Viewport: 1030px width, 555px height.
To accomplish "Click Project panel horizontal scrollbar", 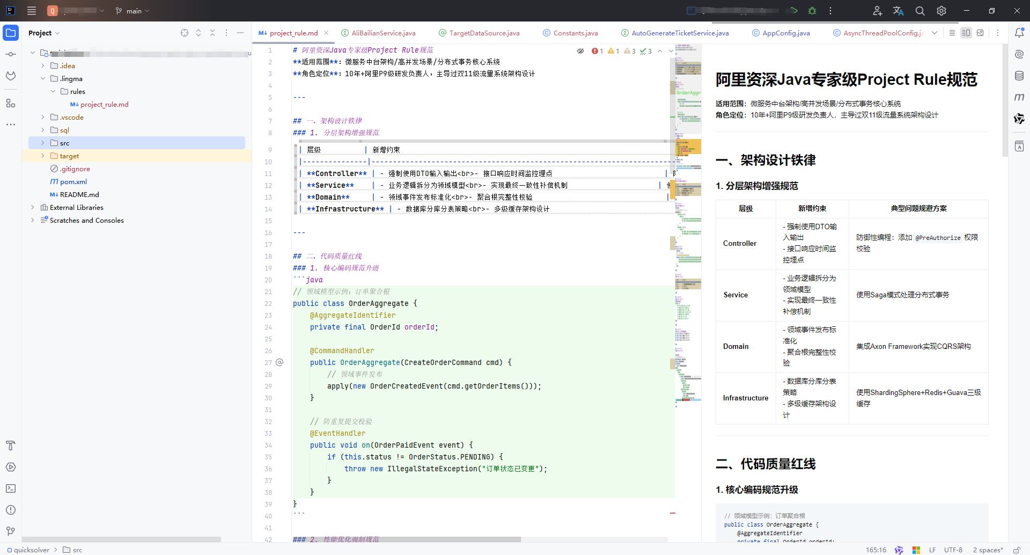I will pyautogui.click(x=121, y=539).
